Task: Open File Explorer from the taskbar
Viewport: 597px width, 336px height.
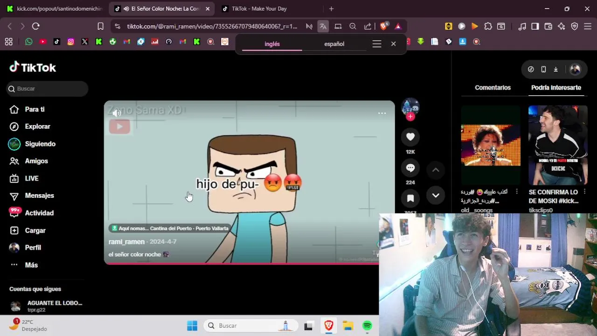Action: point(348,326)
